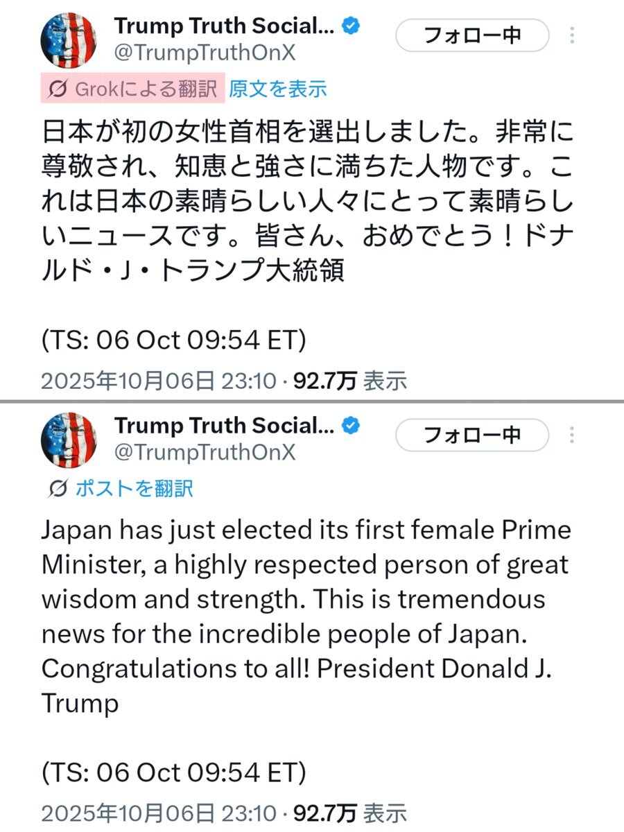Click the avatar on the English-language post
Screen dimensions: 624x832
point(68,440)
